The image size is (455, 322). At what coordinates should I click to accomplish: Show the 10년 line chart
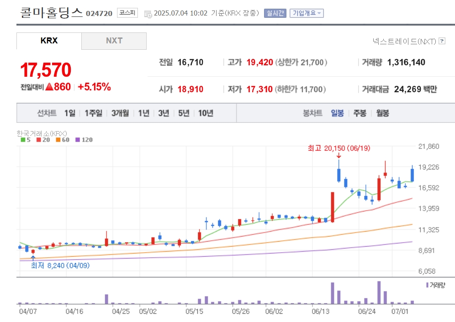[x=206, y=113]
